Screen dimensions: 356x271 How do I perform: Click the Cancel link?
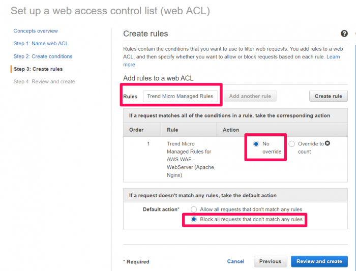(x=235, y=261)
